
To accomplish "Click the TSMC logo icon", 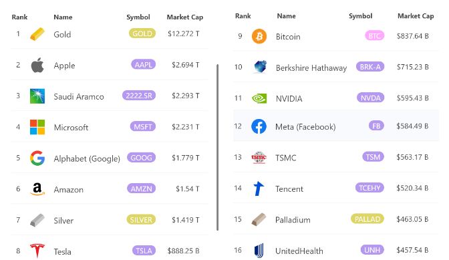I will click(x=259, y=157).
